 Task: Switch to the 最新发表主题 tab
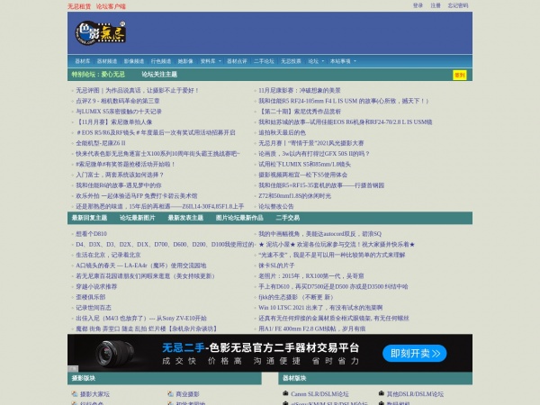(x=184, y=218)
